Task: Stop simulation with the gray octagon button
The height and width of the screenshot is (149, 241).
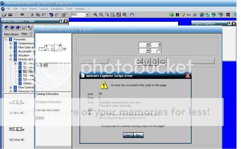Action: point(195,15)
